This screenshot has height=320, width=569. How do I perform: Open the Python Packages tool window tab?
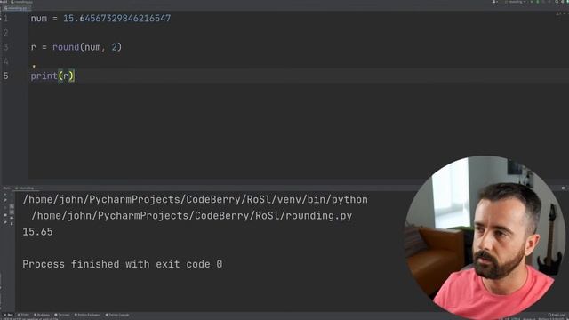pyautogui.click(x=87, y=315)
